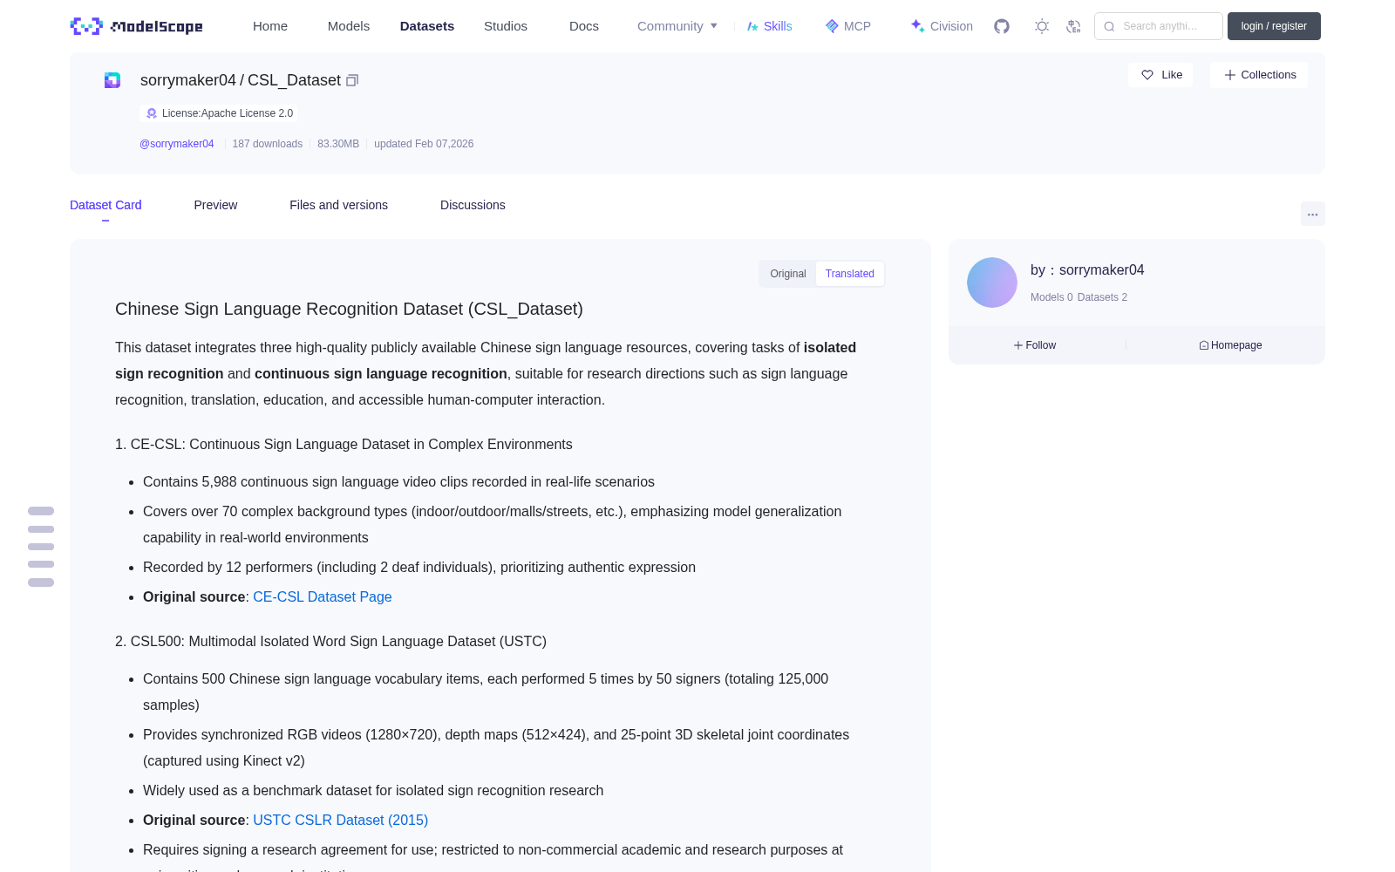This screenshot has width=1395, height=872.
Task: Click the Chinese Sign Language Recognition Dataset heading
Action: click(349, 309)
